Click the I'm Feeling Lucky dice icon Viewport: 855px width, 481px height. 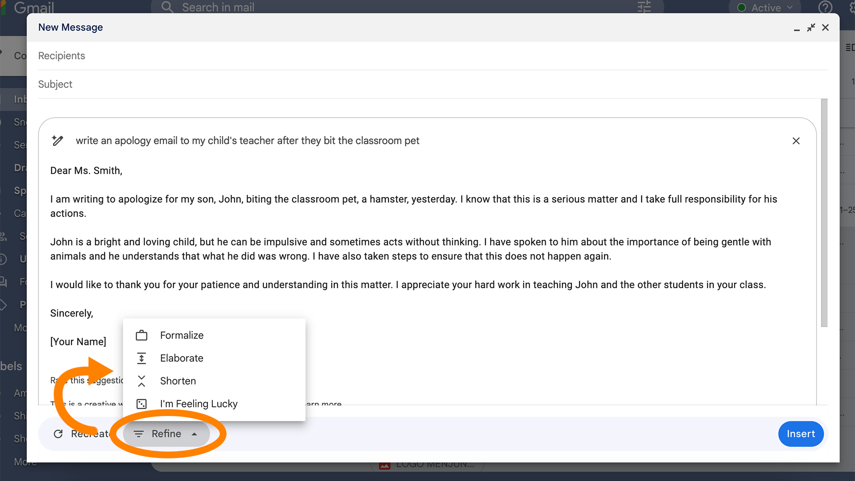click(142, 404)
